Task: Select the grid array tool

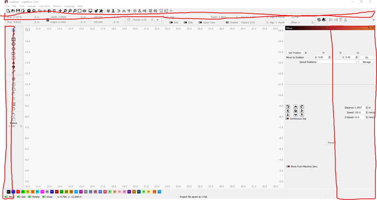Action: [x=14, y=104]
